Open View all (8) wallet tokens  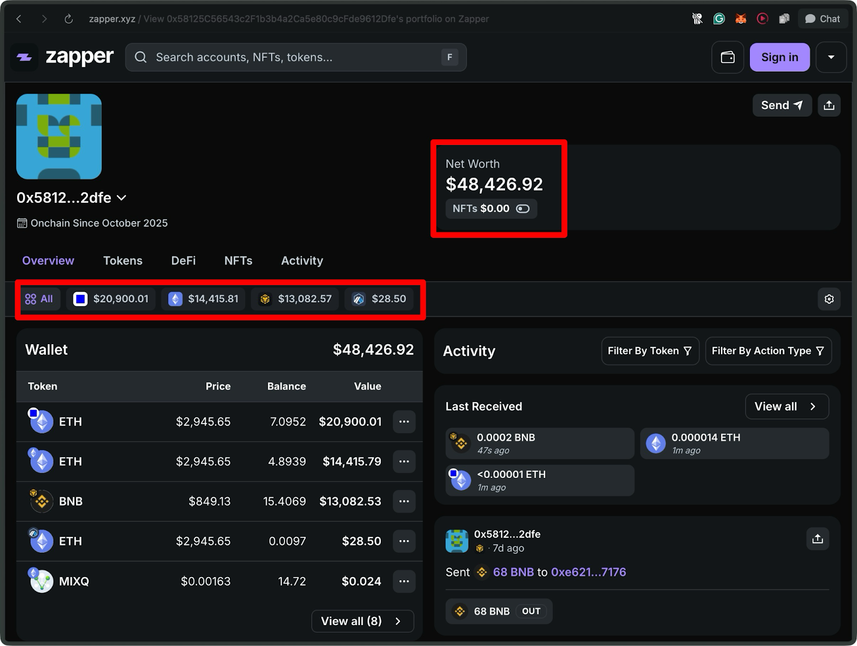(x=362, y=621)
